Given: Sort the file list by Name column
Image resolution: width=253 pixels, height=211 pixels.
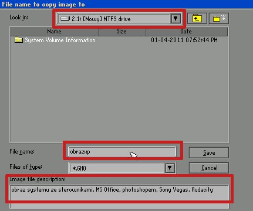Looking at the screenshot, I should click(54, 32).
